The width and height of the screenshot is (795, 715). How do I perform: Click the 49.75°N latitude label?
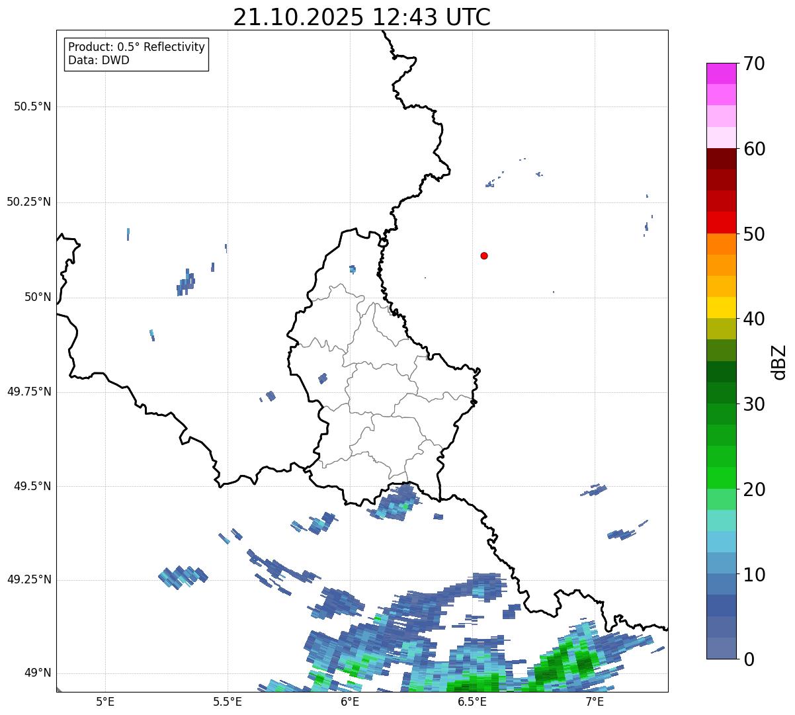(x=29, y=392)
